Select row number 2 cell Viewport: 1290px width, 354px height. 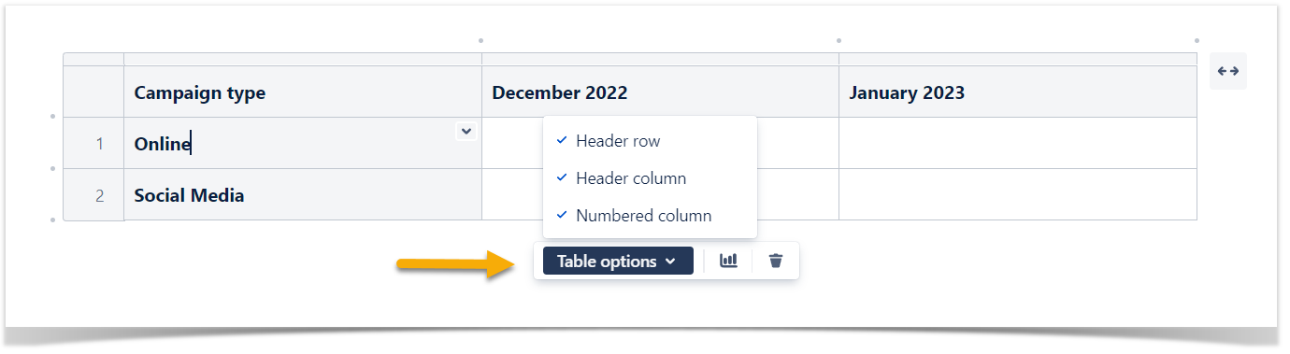(93, 194)
